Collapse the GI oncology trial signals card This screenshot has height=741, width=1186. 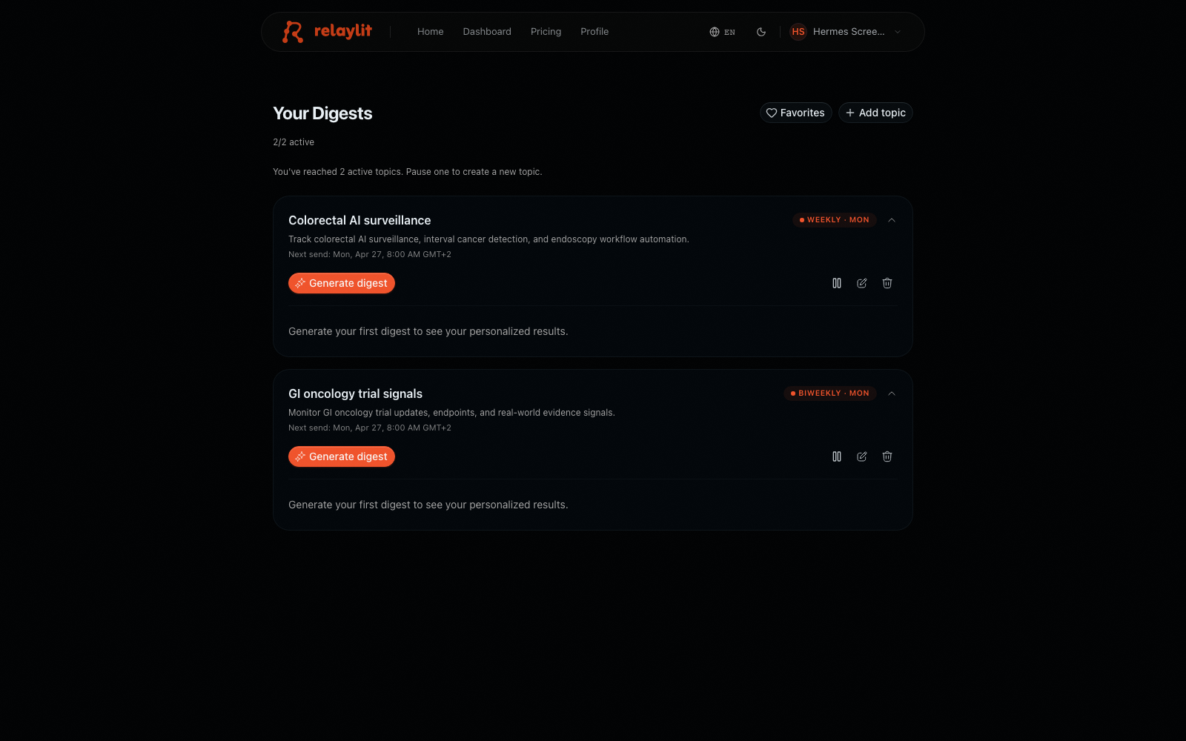892,393
